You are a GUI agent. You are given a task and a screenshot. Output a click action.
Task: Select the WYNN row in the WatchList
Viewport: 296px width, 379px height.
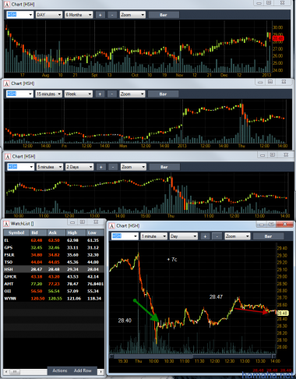pos(54,299)
